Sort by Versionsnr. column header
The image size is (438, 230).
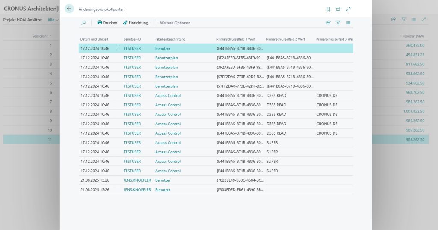pos(41,36)
